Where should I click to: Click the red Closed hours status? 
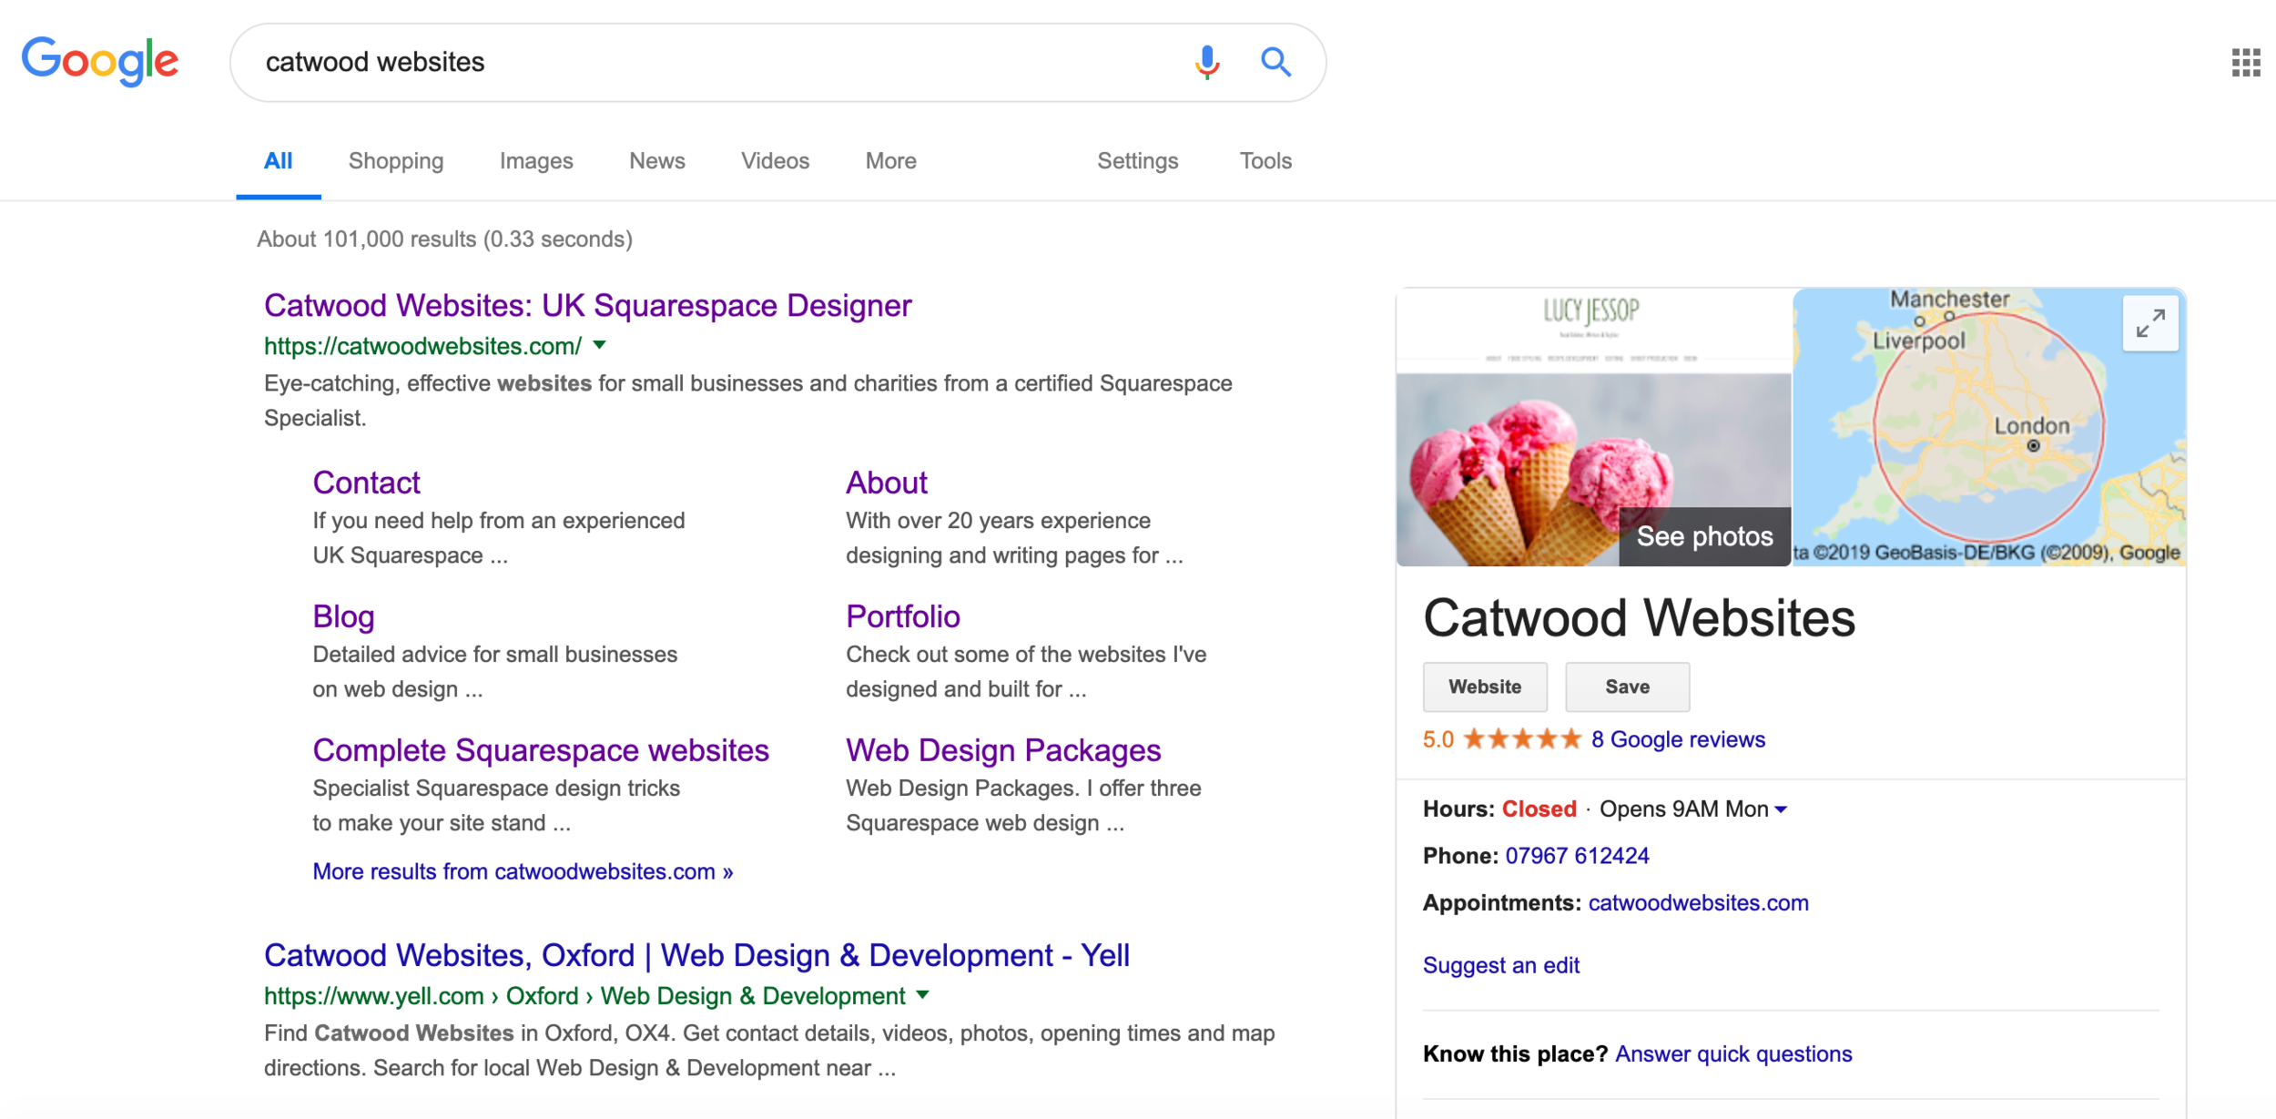point(1539,809)
